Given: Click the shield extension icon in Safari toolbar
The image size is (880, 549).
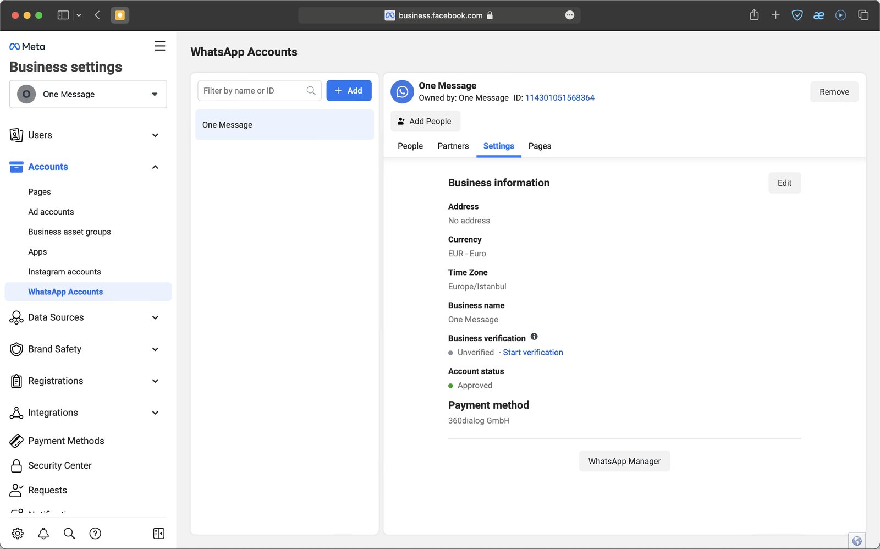Looking at the screenshot, I should click(797, 15).
